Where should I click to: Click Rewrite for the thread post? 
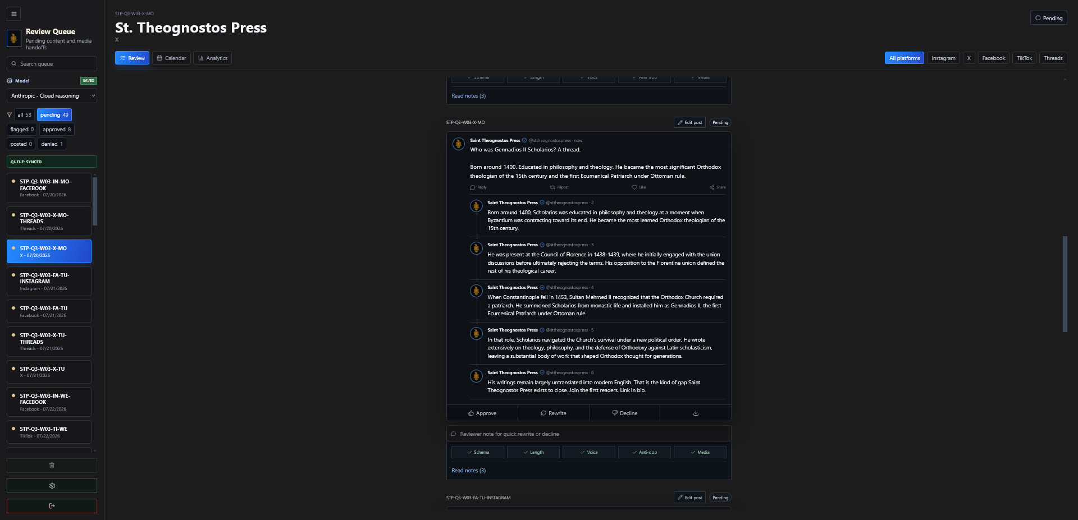coord(554,413)
